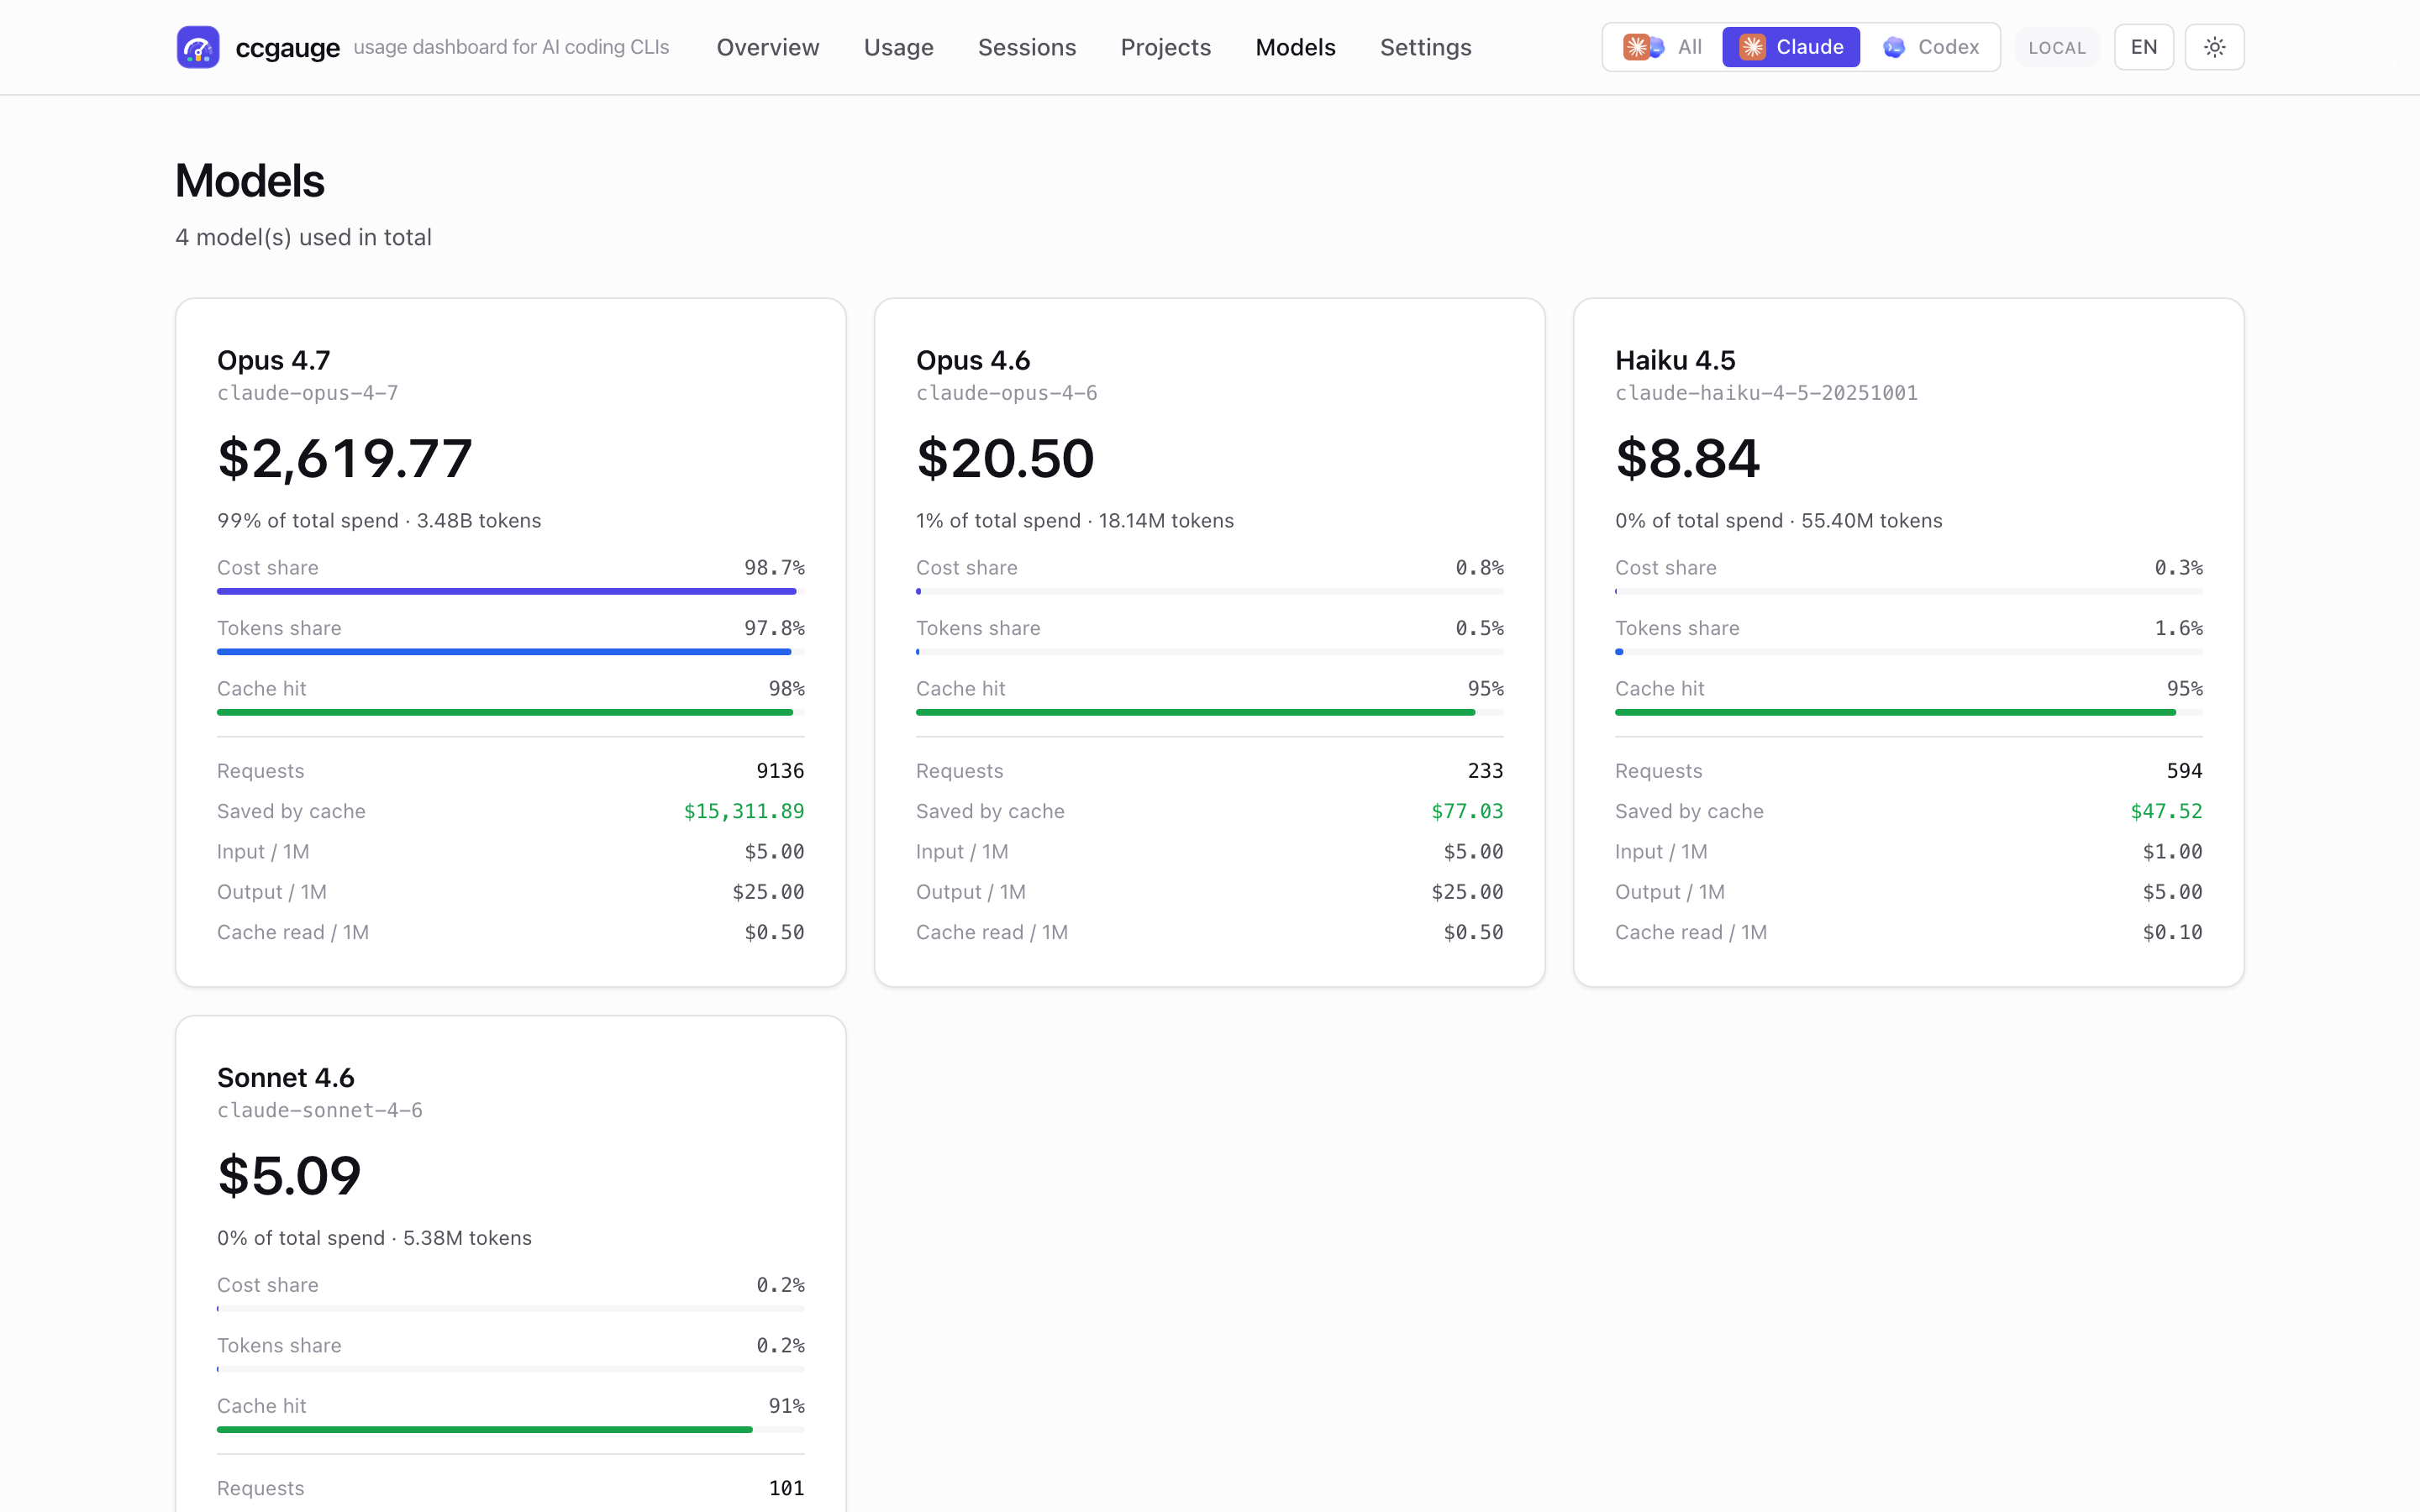Click the EN language button
The width and height of the screenshot is (2420, 1512).
tap(2143, 47)
